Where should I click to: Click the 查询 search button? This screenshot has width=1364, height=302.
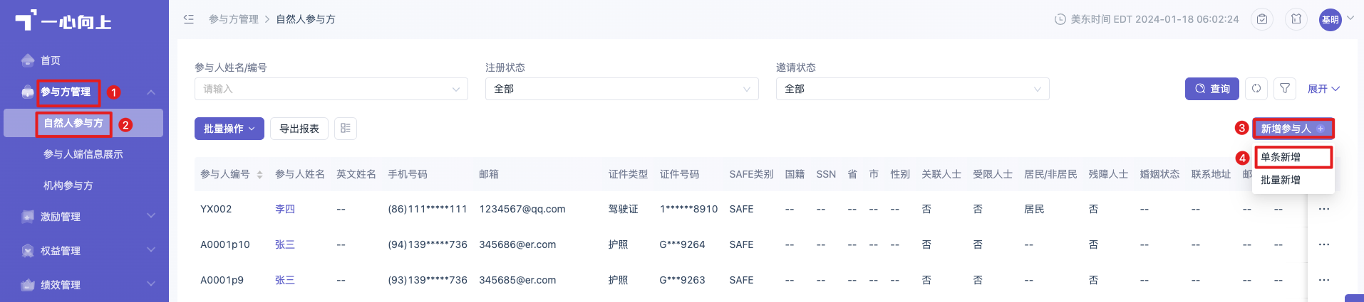point(1212,89)
